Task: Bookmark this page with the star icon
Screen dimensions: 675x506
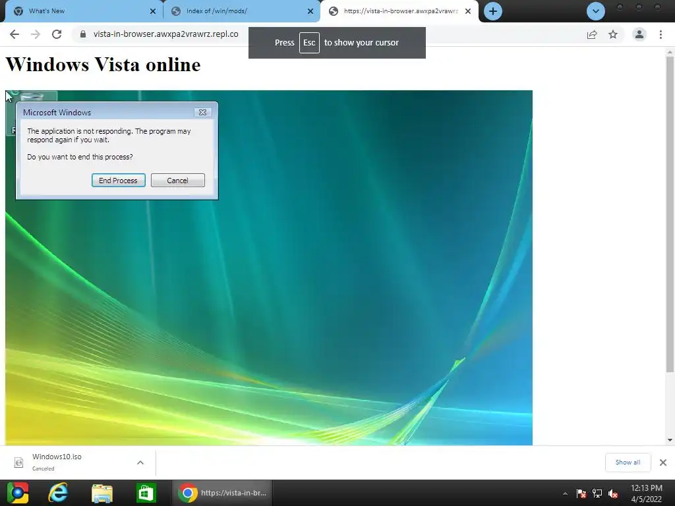Action: tap(613, 34)
